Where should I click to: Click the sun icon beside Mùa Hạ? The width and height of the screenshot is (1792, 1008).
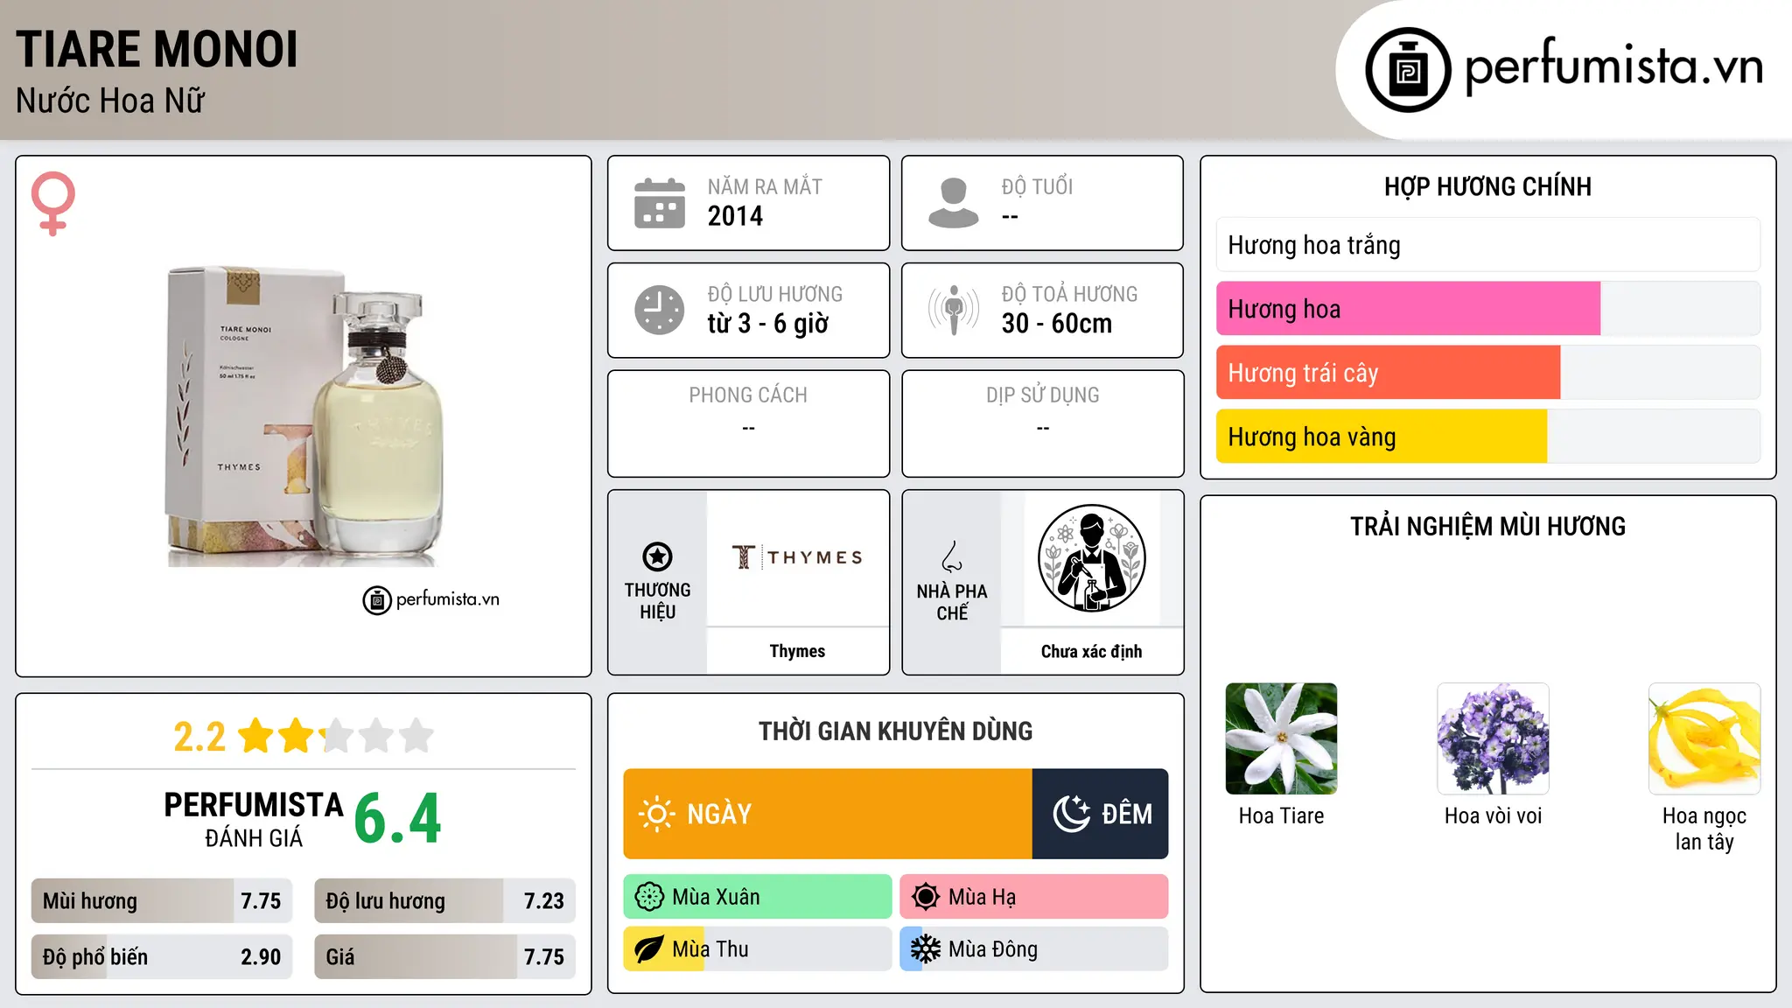925,897
